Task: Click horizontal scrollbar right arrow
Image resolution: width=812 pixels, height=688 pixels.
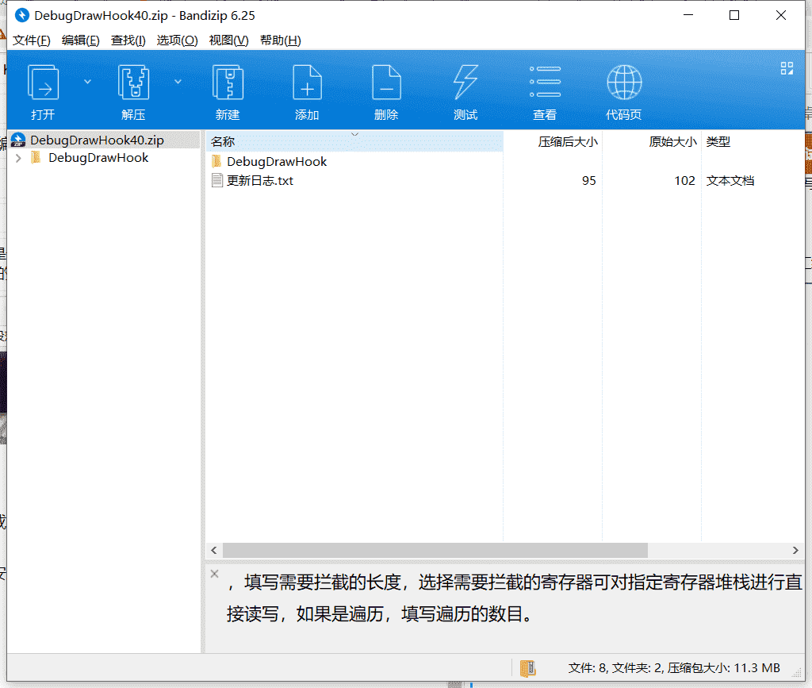Action: [x=795, y=550]
